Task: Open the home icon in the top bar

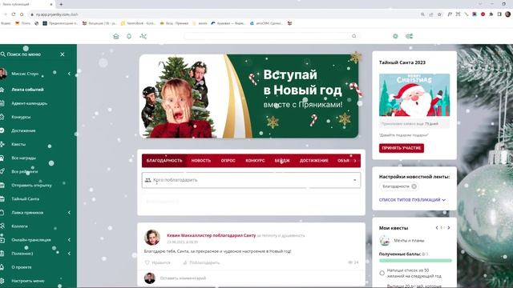Action: tap(115, 36)
